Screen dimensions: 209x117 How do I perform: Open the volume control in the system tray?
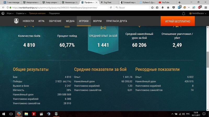coord(183,114)
